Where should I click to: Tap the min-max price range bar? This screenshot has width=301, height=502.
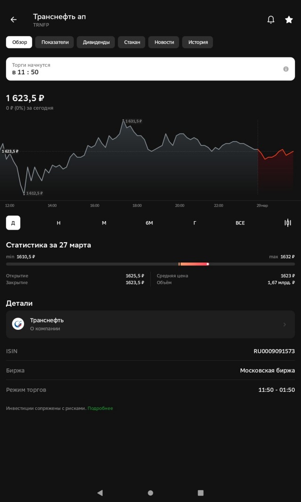pos(150,264)
